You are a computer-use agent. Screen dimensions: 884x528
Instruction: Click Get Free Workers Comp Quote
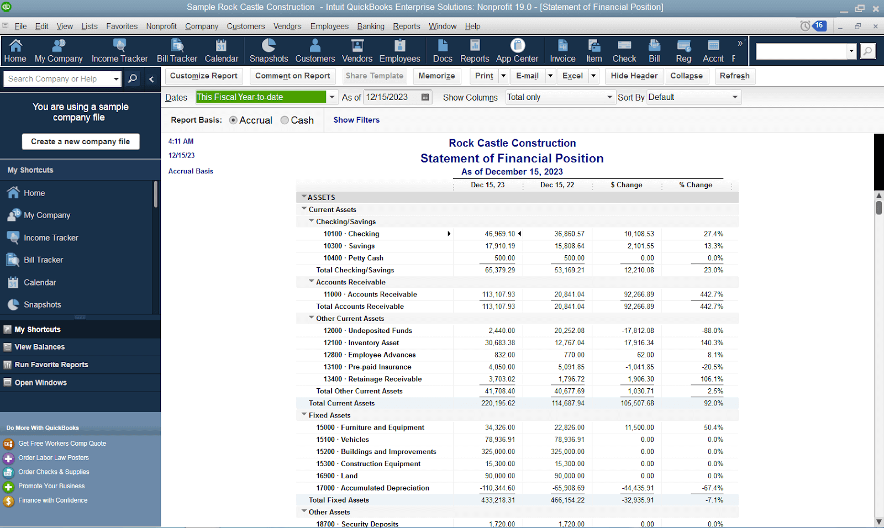[x=62, y=443]
